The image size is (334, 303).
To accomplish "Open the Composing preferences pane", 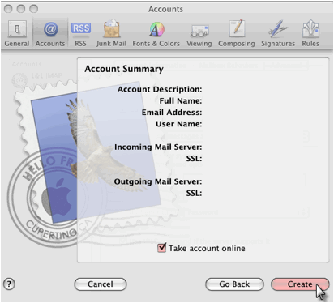I will tap(237, 33).
